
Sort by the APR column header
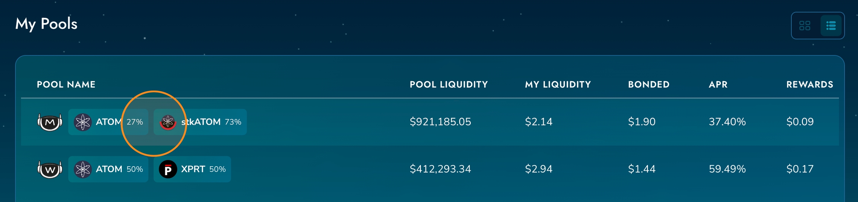[x=718, y=85]
